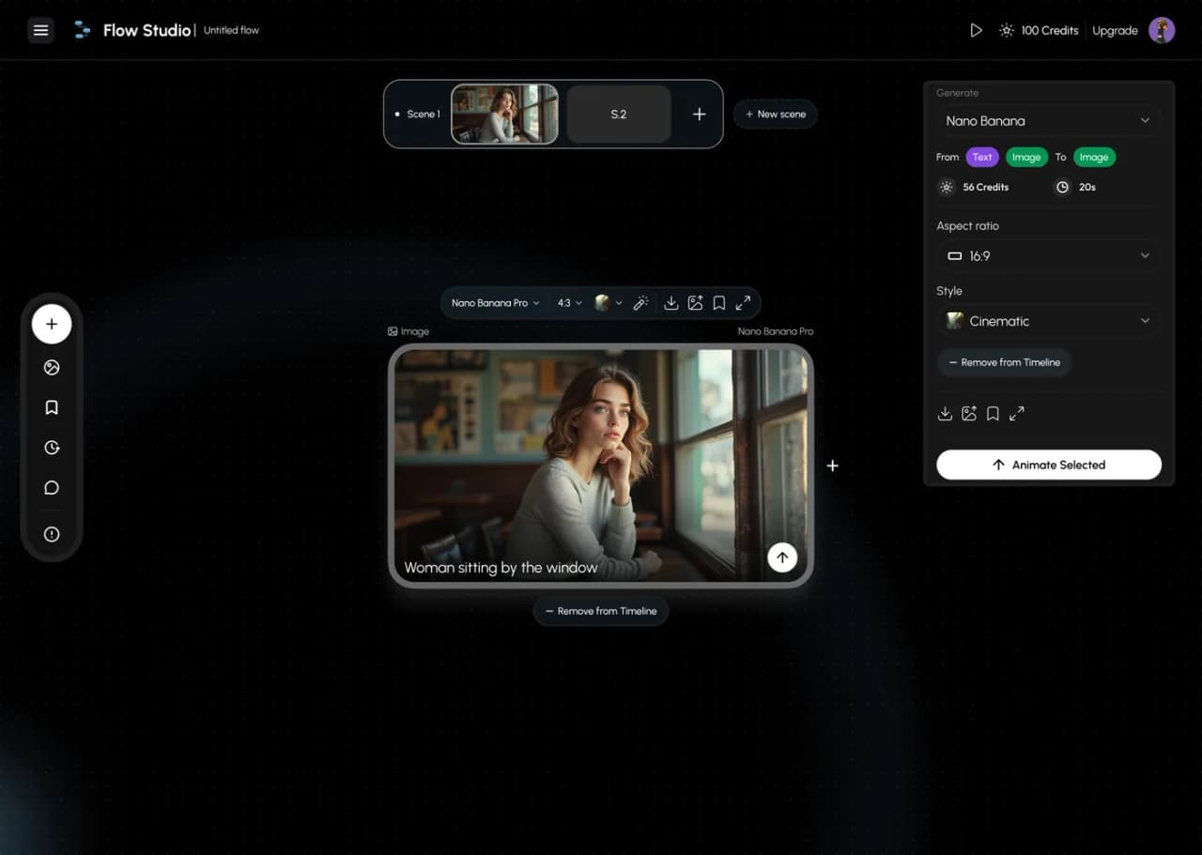Expand image from floating toolbar
This screenshot has width=1202, height=855.
point(743,303)
